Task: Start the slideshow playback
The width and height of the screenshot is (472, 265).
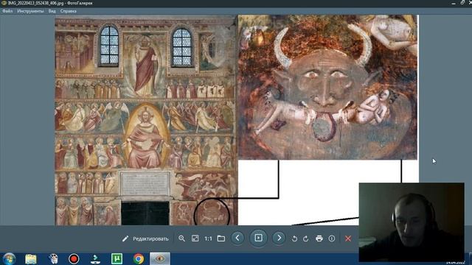Action: (258, 238)
